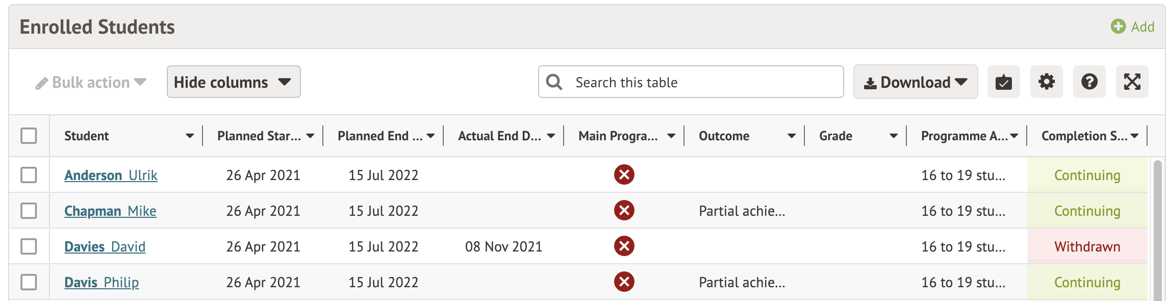Open the Hide columns dropdown
Viewport: 1168px width, 301px height.
233,82
